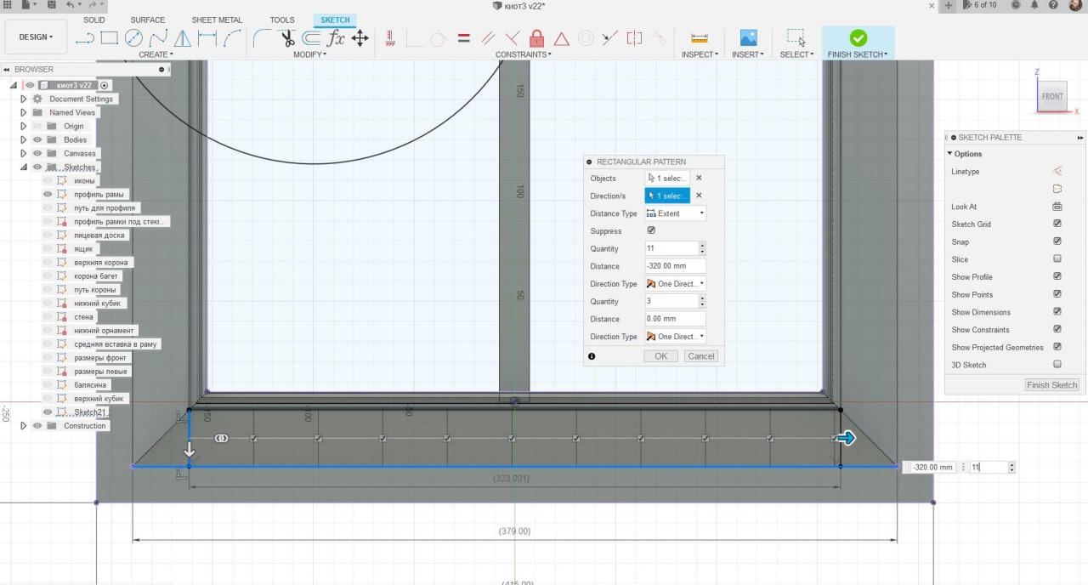
Task: Select the Offset tool
Action: pos(312,37)
